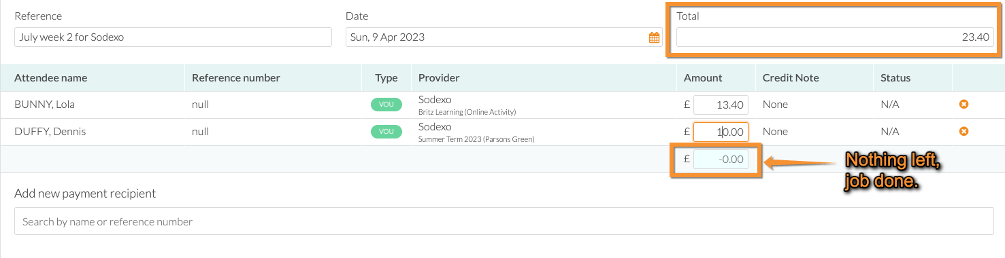
Task: Click the Date field Sun, 9 Apr 2023
Action: [504, 37]
